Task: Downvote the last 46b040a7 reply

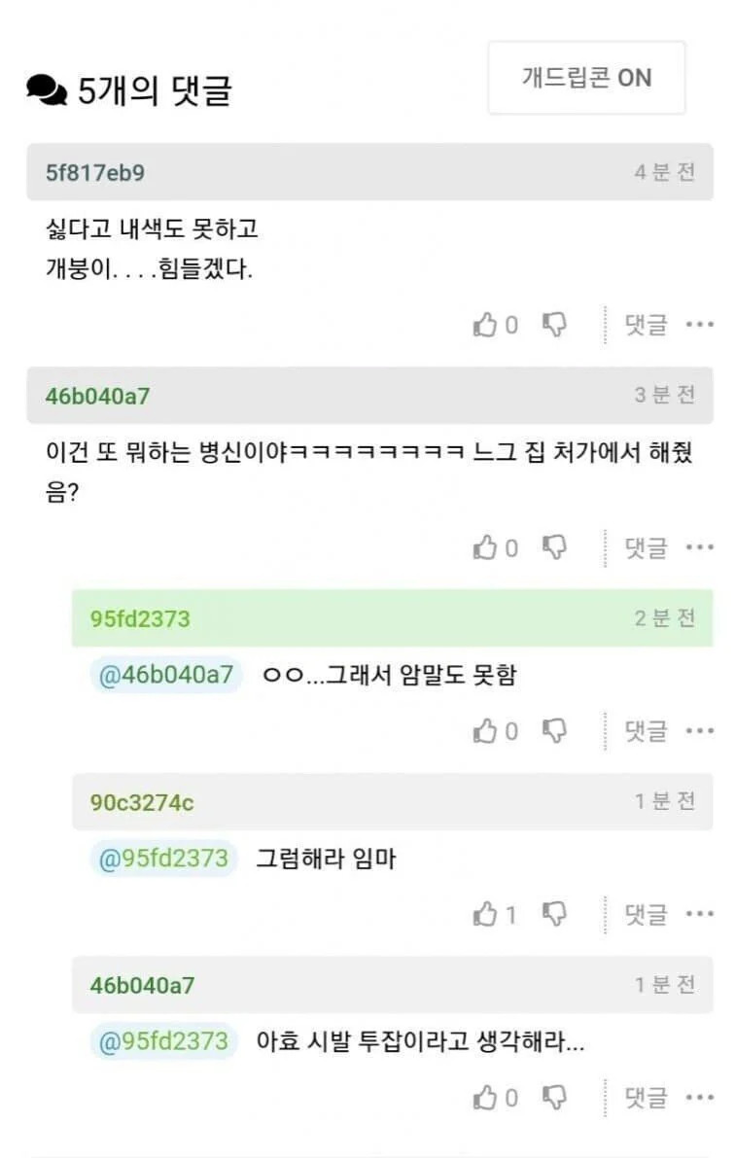Action: pos(554,1098)
